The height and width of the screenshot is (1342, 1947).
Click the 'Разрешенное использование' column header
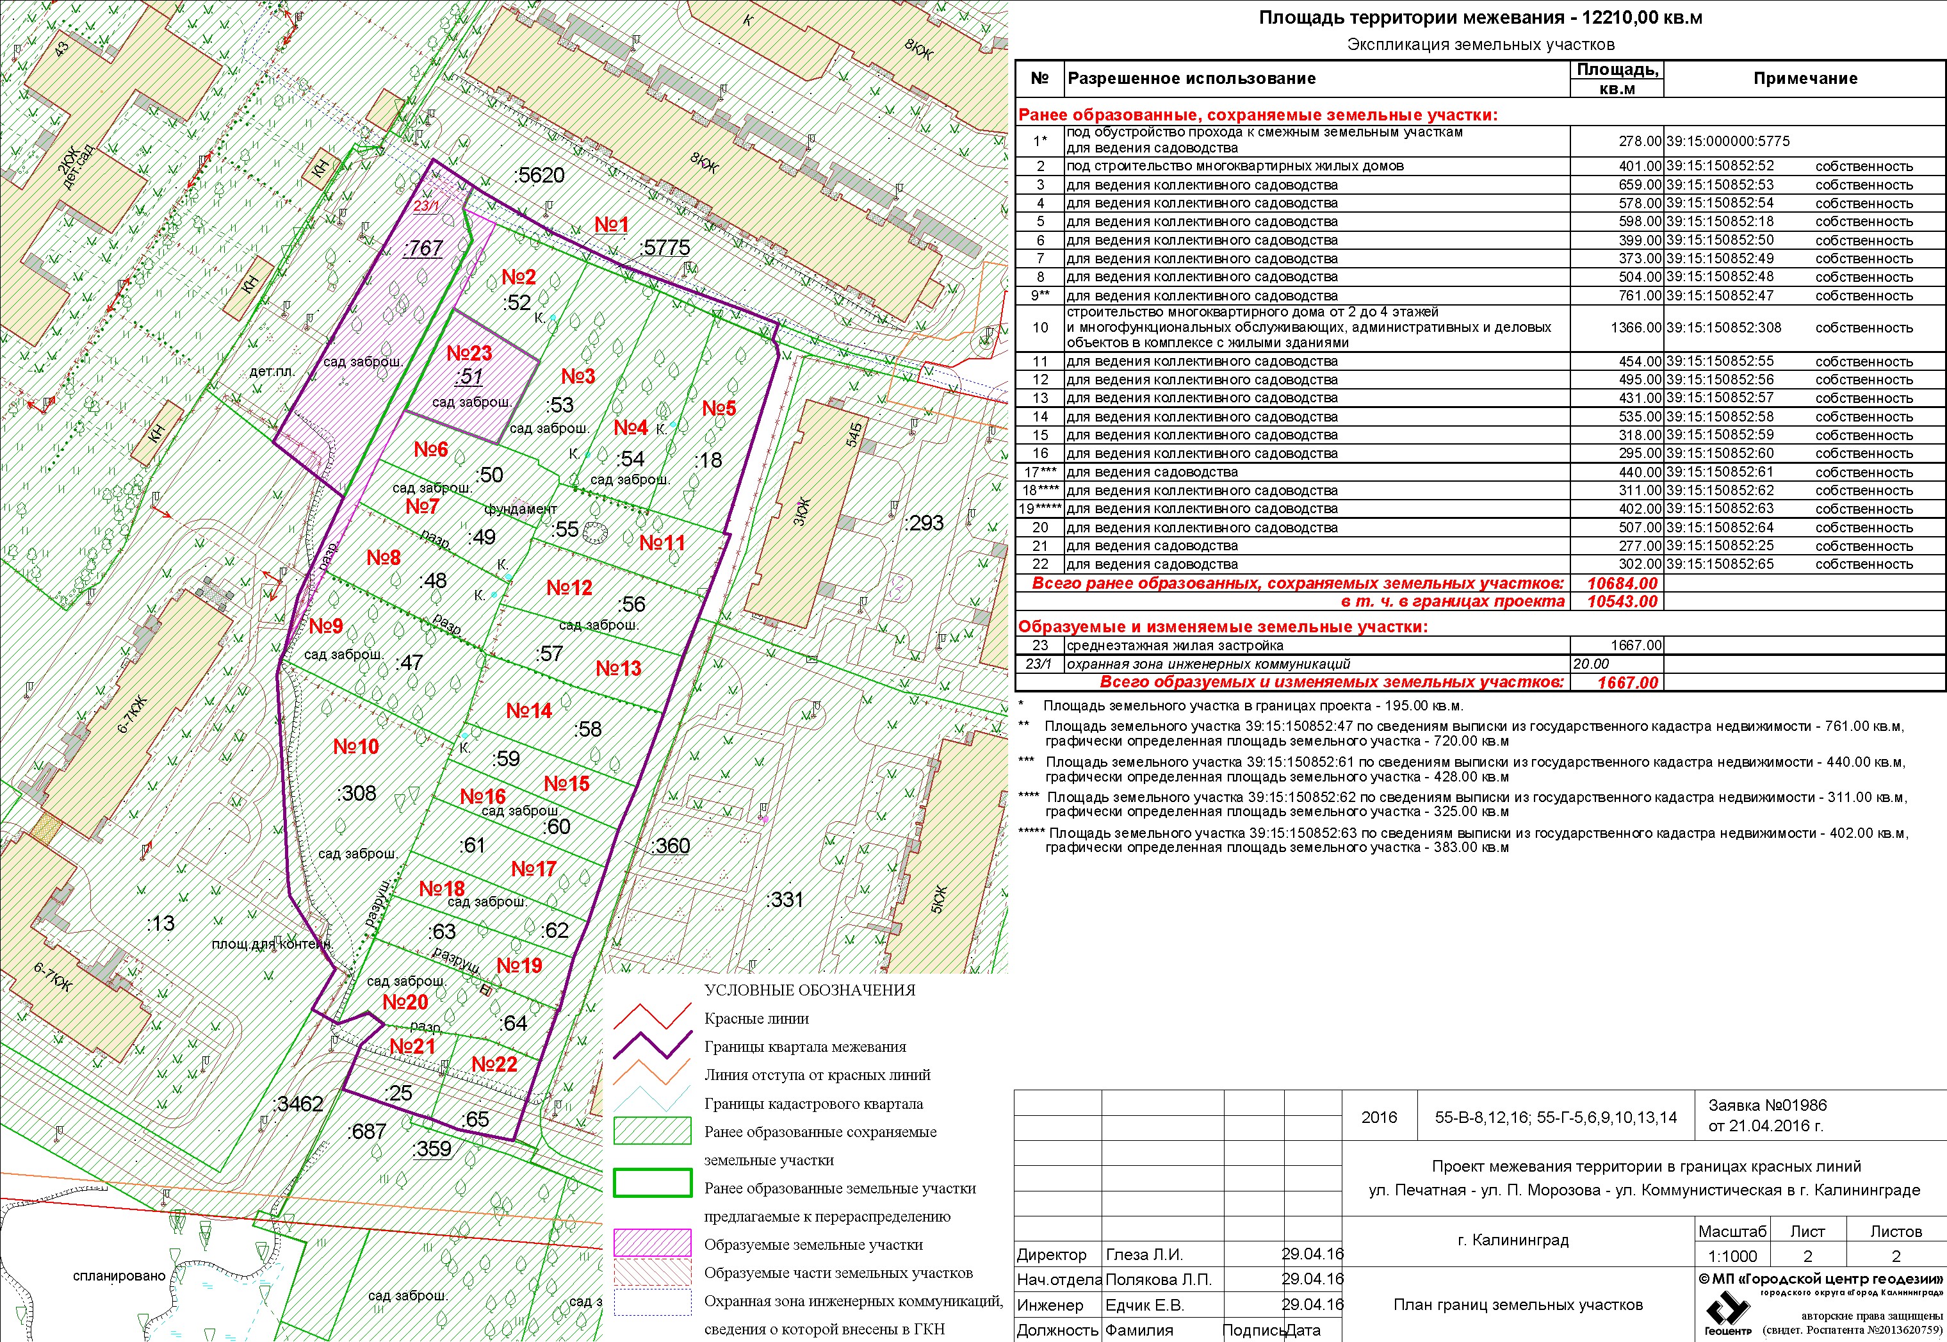pos(1191,78)
